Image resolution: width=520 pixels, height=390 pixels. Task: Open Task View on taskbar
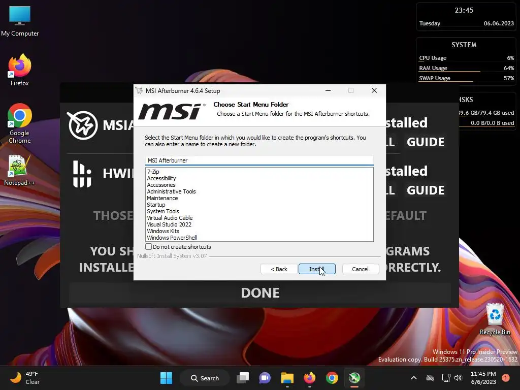pyautogui.click(x=243, y=378)
